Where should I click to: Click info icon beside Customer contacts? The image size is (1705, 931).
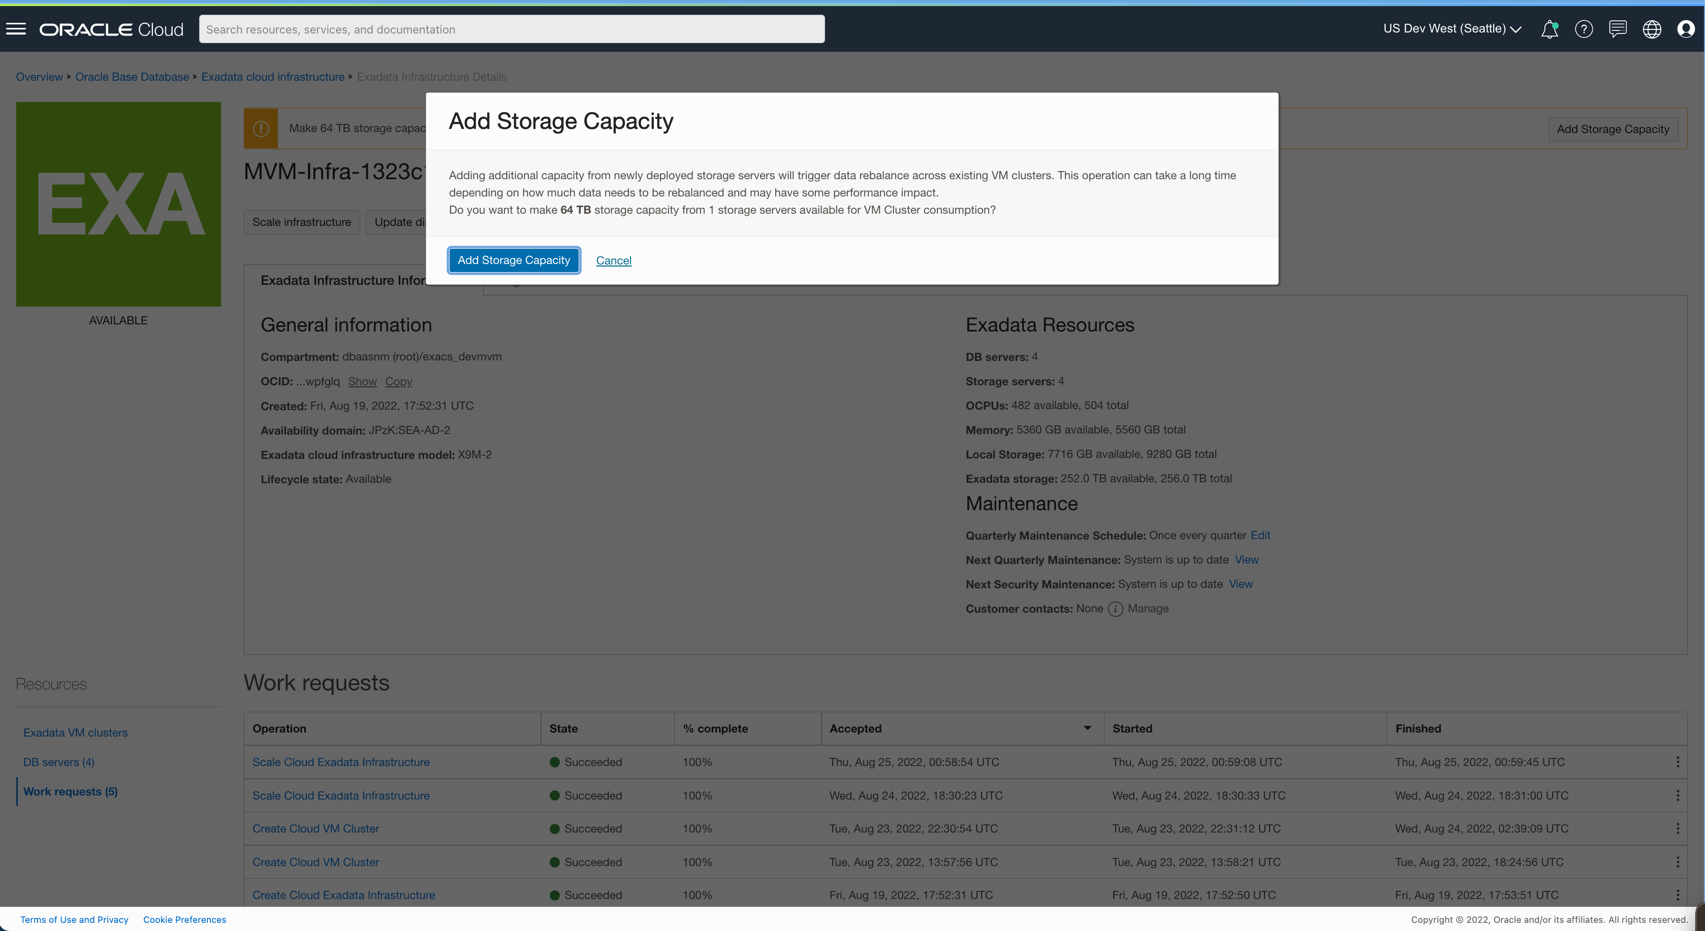pyautogui.click(x=1115, y=609)
